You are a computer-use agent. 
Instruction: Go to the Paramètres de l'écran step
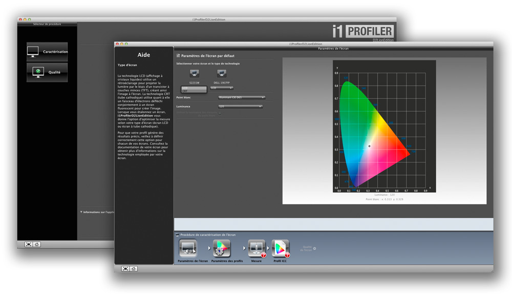[188, 248]
